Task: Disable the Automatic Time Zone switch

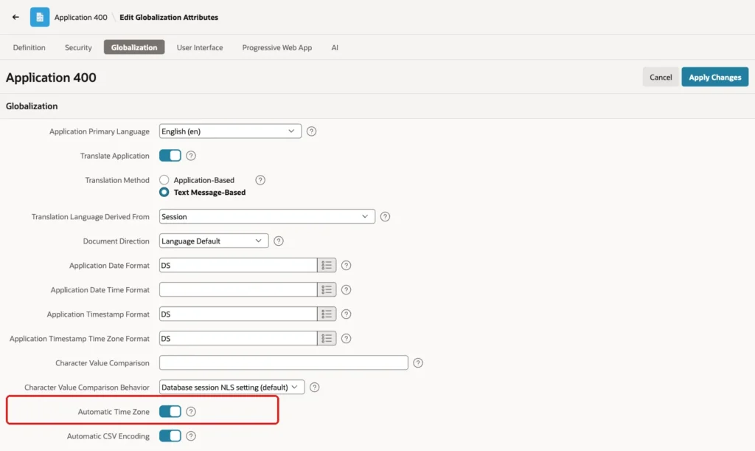Action: pyautogui.click(x=170, y=411)
